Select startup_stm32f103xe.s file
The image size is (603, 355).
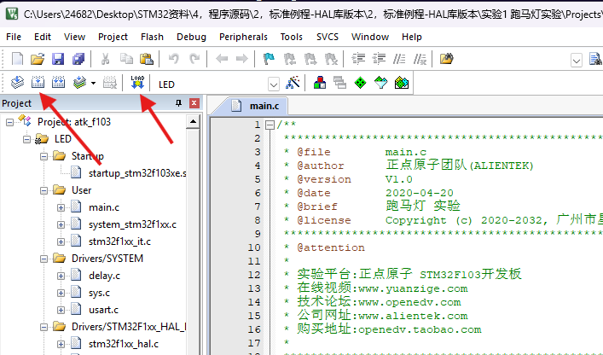point(137,173)
